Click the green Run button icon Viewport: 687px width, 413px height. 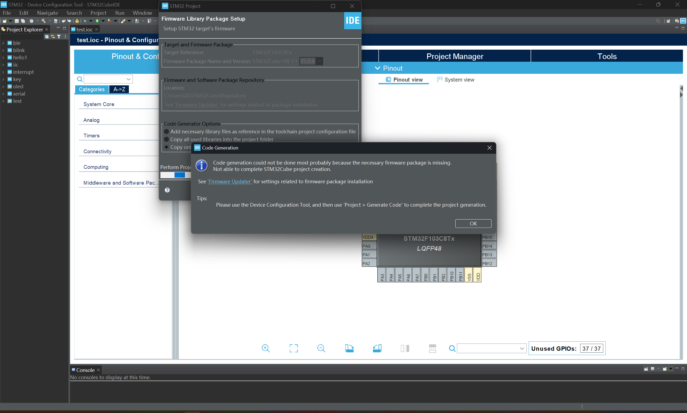click(97, 21)
